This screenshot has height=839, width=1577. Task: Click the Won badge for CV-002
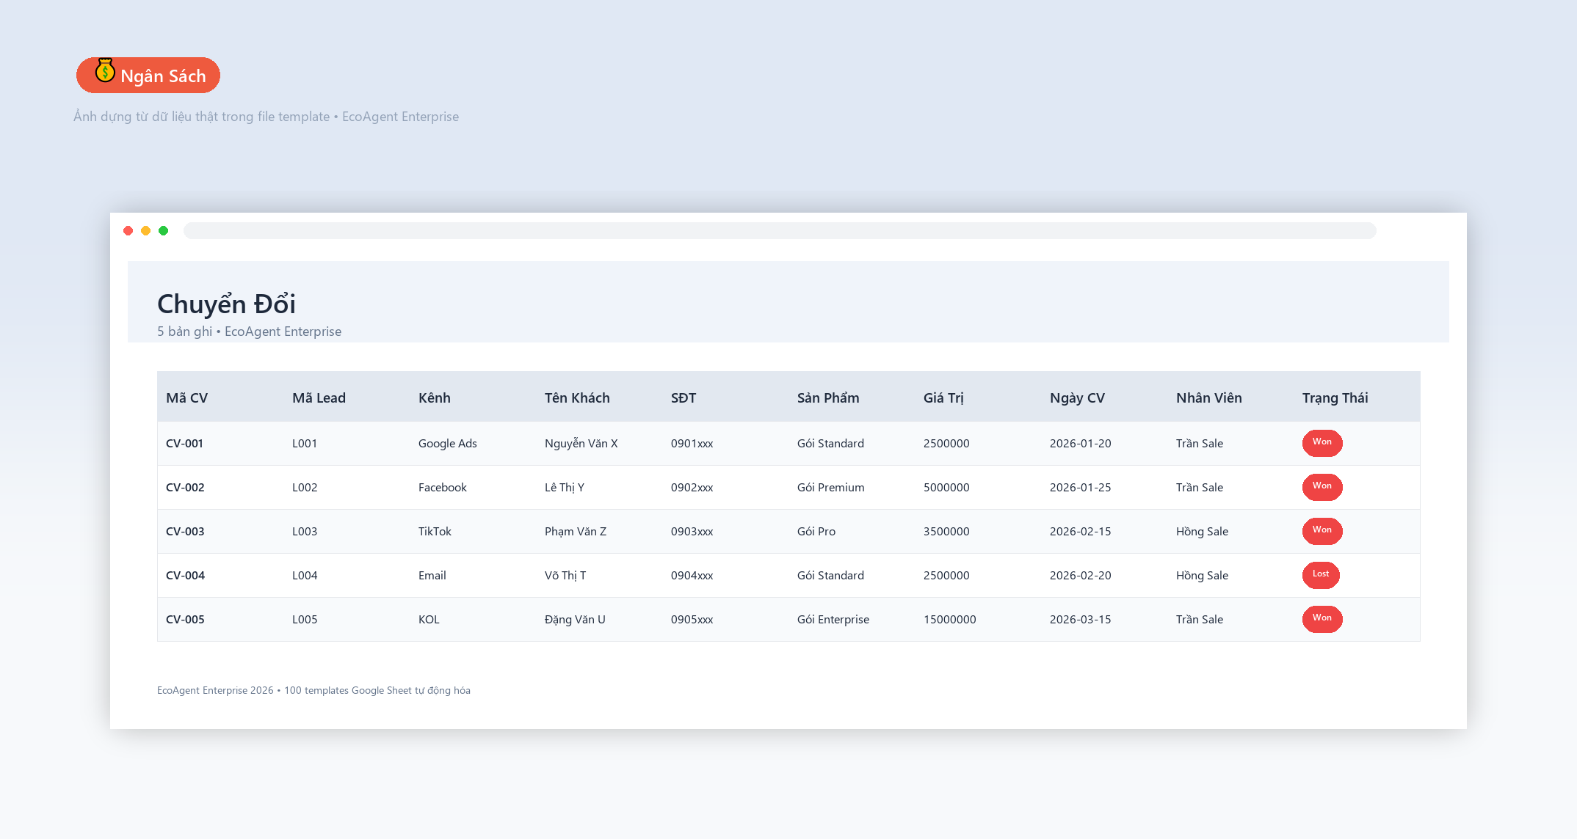tap(1322, 486)
